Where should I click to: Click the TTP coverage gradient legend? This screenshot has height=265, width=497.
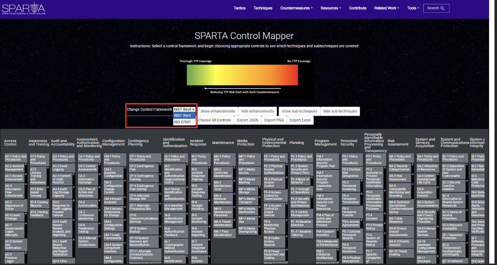(x=242, y=74)
